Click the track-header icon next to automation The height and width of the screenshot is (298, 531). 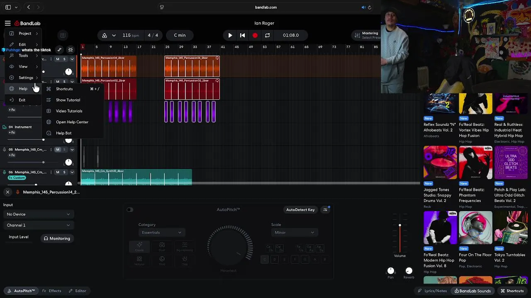(x=71, y=50)
